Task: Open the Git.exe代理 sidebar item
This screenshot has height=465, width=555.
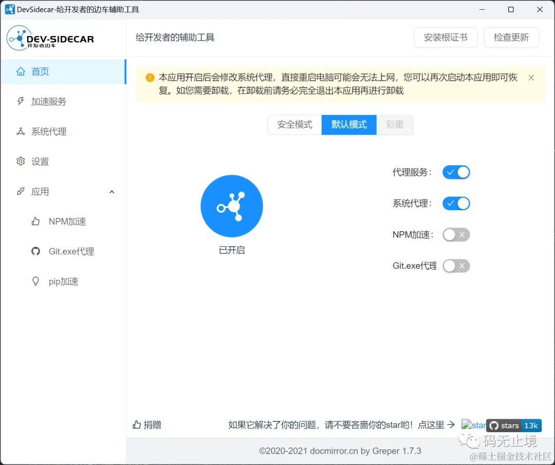Action: [x=63, y=252]
